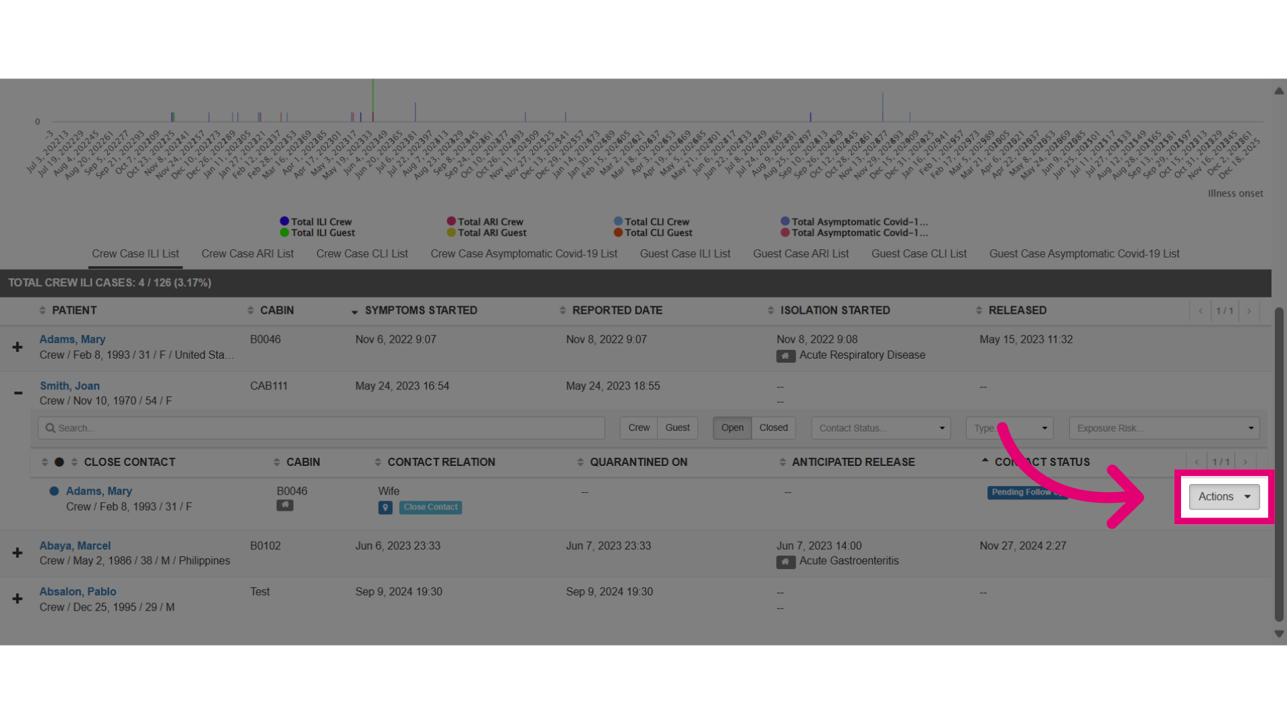1287x724 pixels.
Task: Click the scroll up arrow of page scrollbar
Action: (1279, 91)
